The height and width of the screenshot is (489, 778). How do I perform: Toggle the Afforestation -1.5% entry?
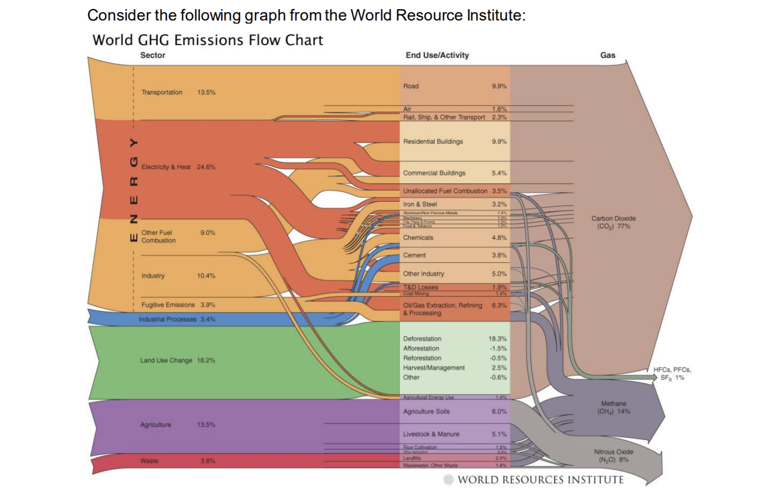pos(421,348)
